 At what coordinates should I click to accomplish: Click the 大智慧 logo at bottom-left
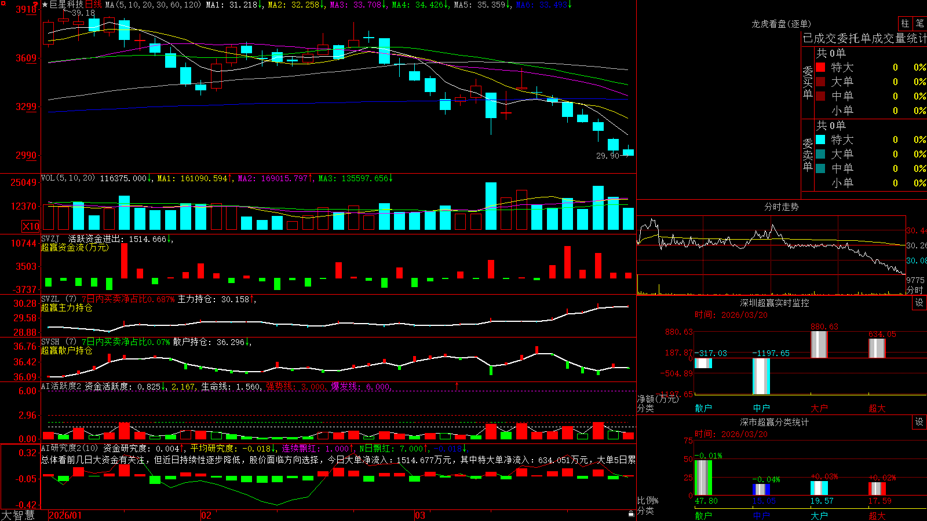18,515
